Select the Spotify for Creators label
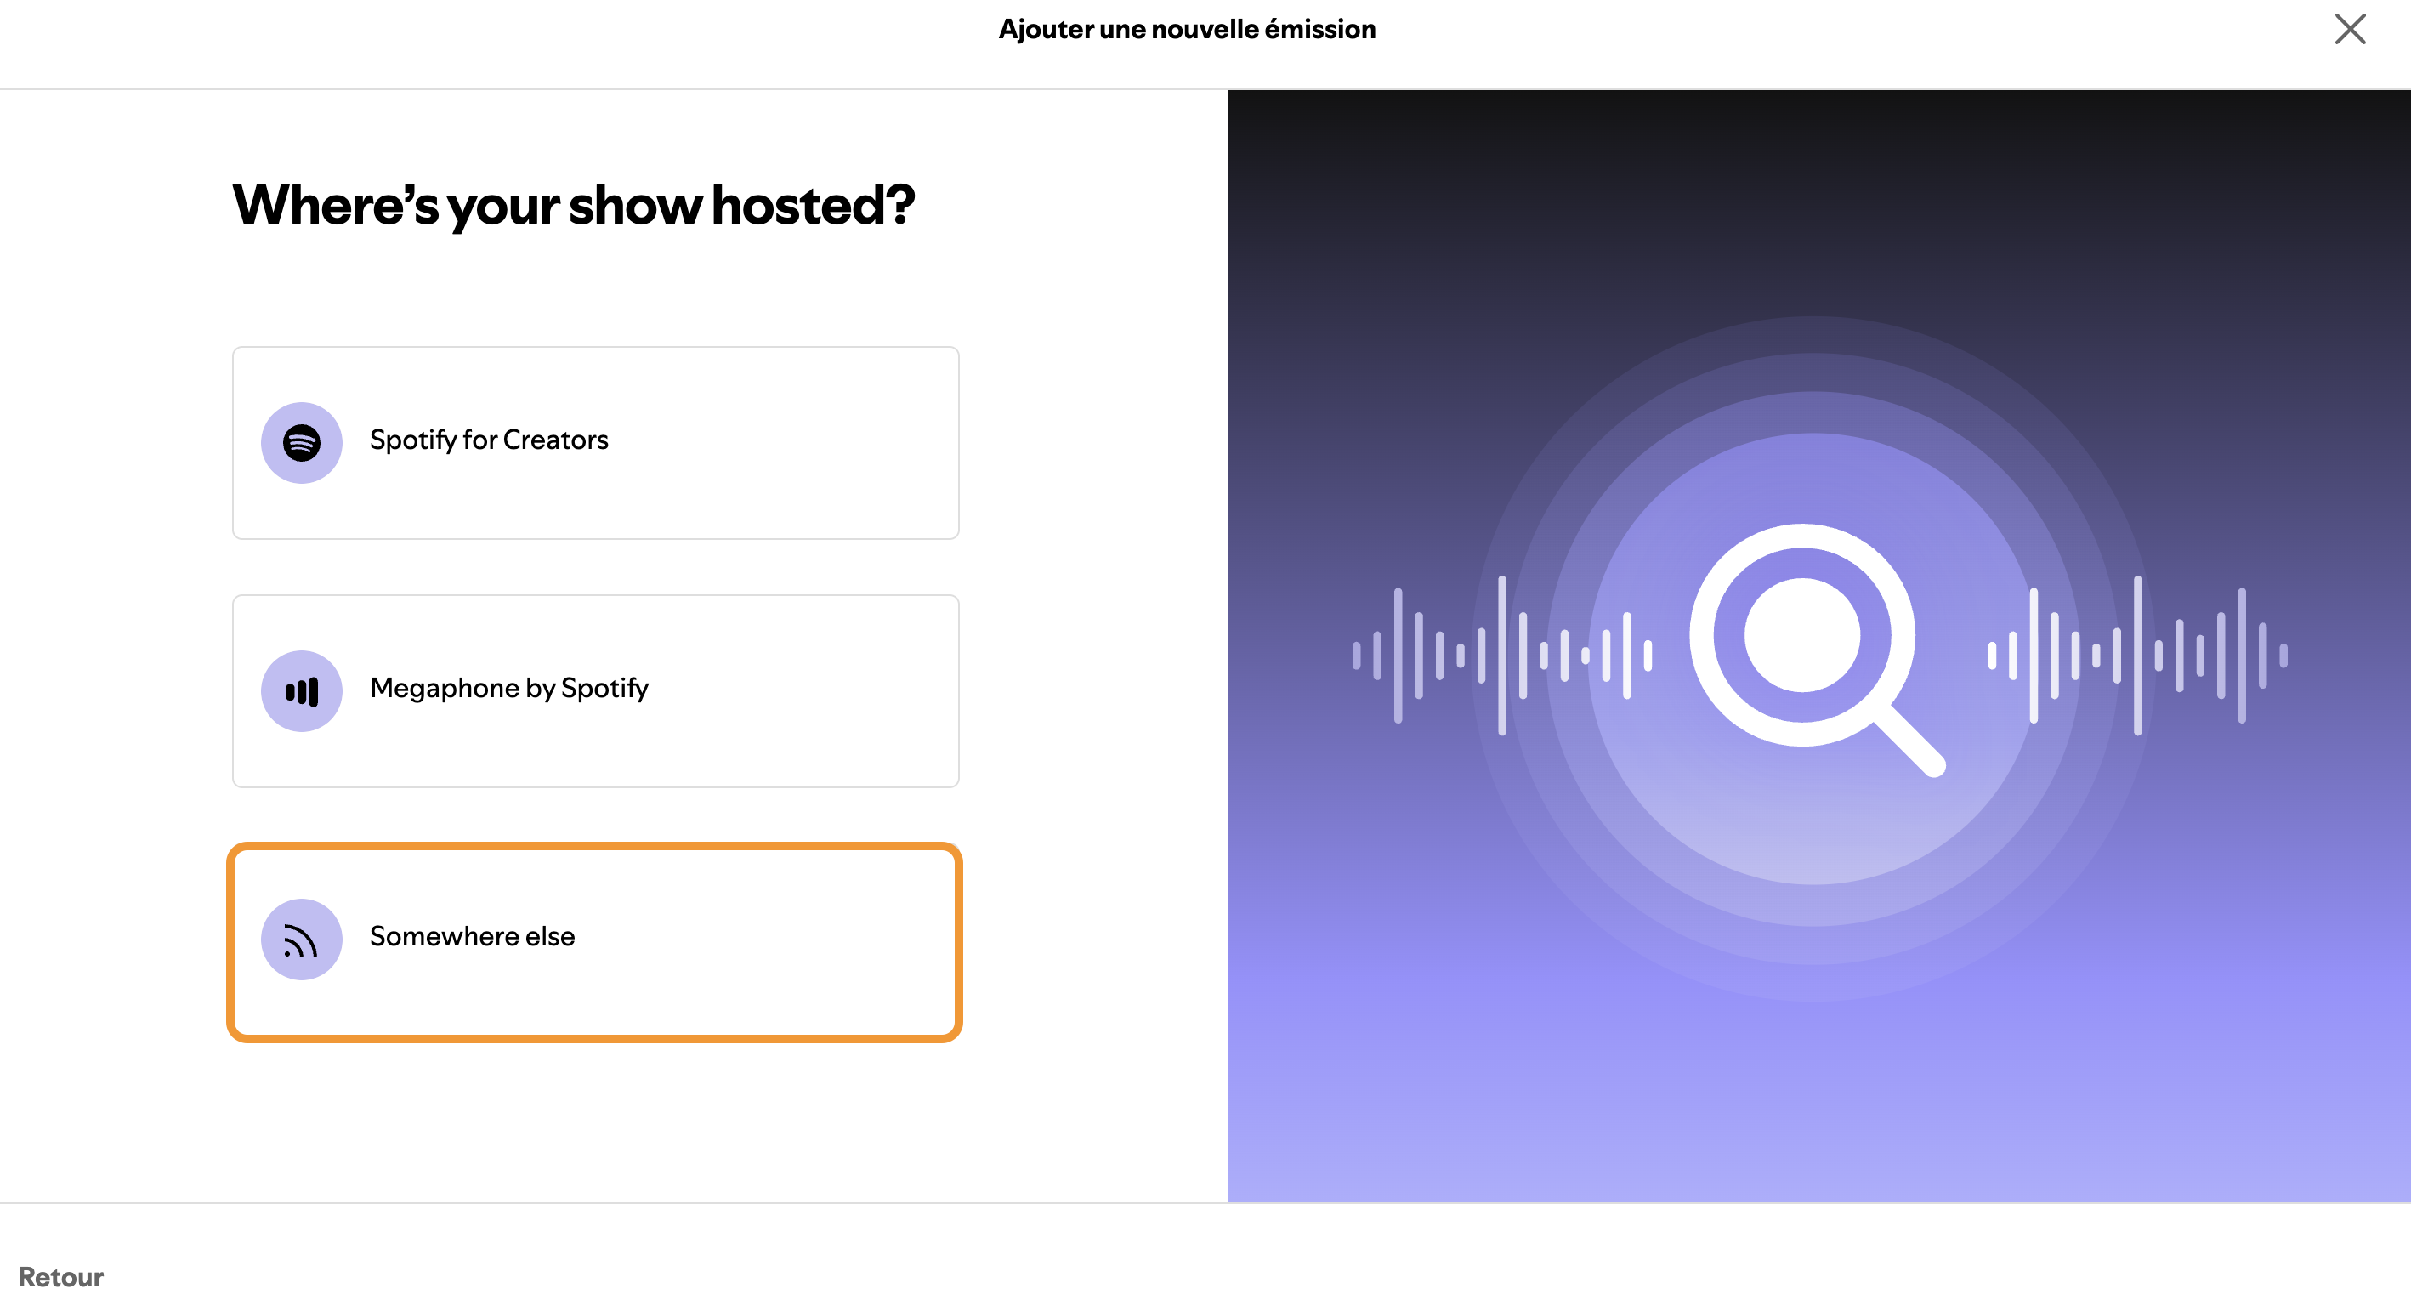The height and width of the screenshot is (1300, 2411). (489, 440)
